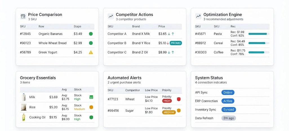This screenshot has height=131, width=289.
Task: Click the green store icon in Milk row
Action: (x=91, y=97)
